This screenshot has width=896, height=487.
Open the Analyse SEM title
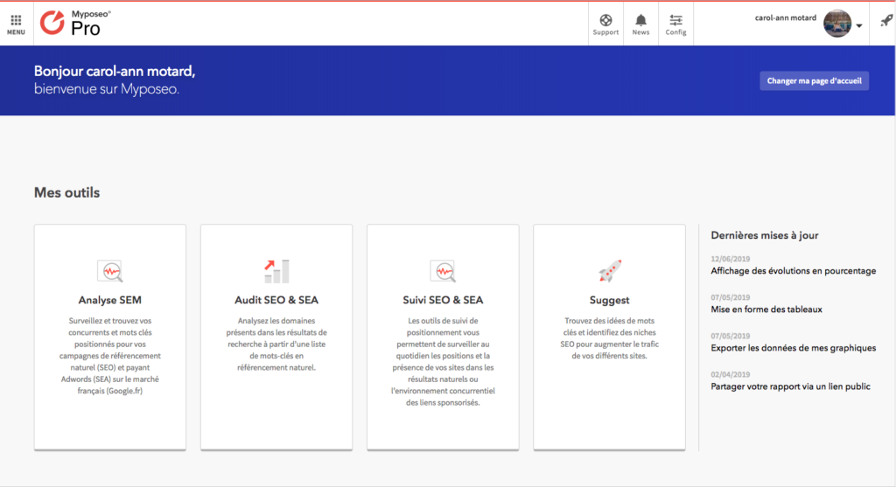[109, 300]
